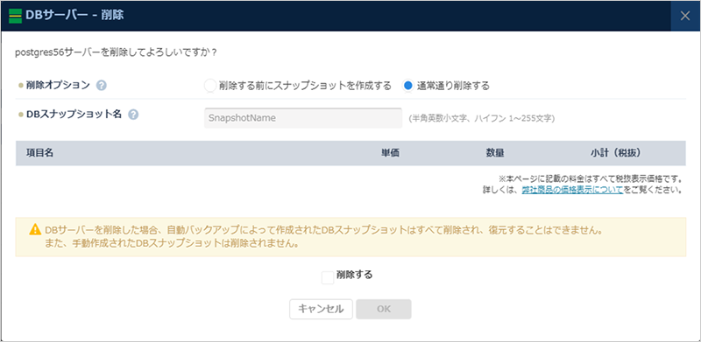Click the OK button

click(x=384, y=309)
